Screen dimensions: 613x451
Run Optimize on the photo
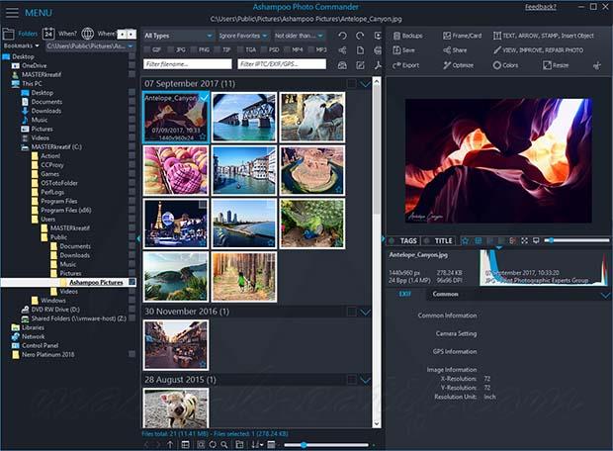click(458, 65)
